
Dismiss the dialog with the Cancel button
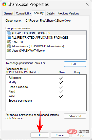coord(60,135)
